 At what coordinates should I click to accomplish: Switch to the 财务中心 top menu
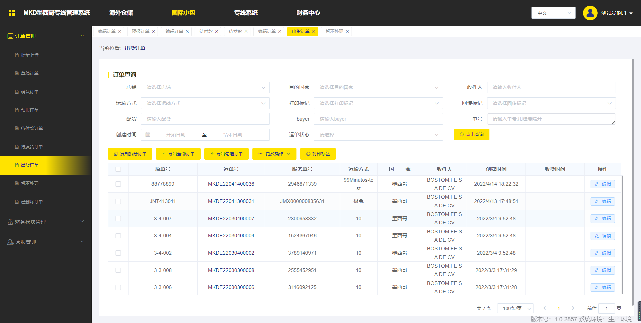pyautogui.click(x=308, y=13)
